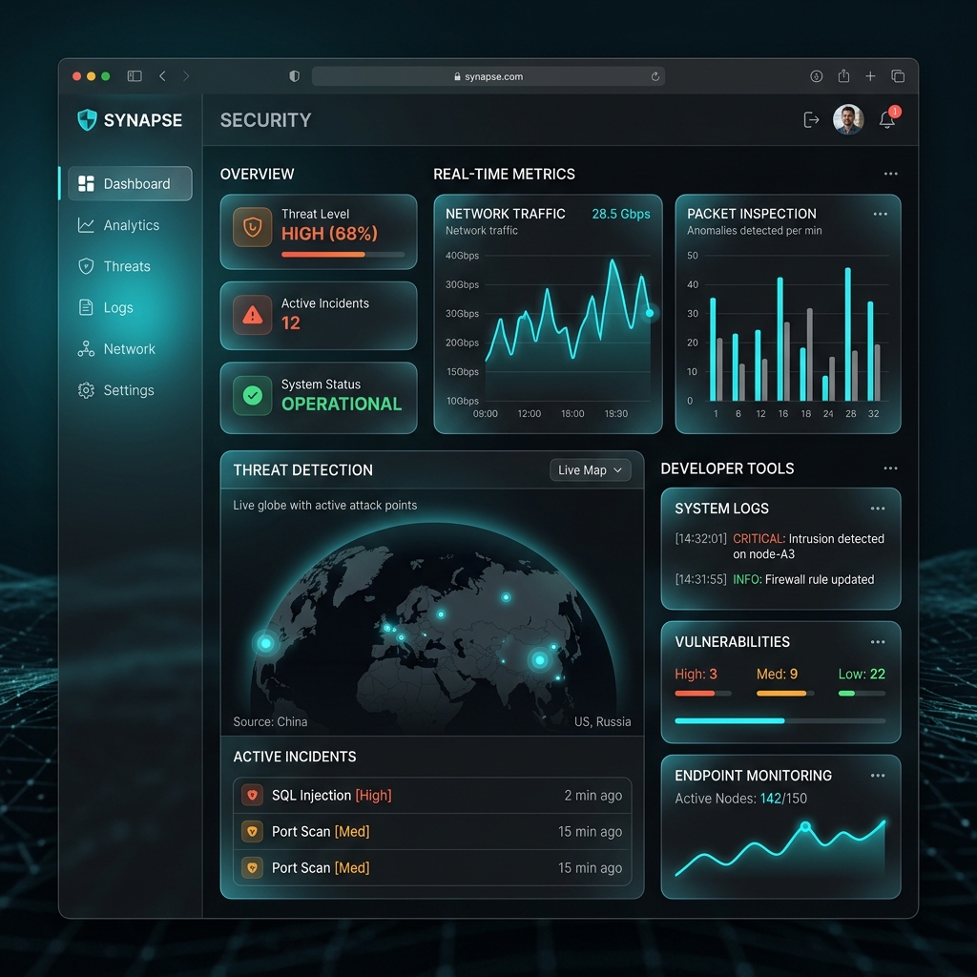
Task: Click the Low: 22 vulnerability count
Action: [862, 674]
